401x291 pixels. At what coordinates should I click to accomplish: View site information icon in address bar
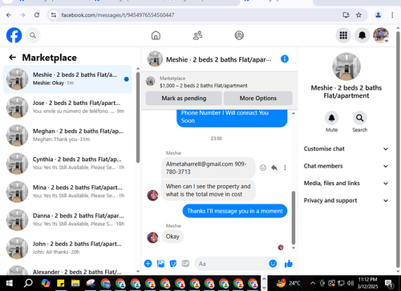pyautogui.click(x=54, y=15)
